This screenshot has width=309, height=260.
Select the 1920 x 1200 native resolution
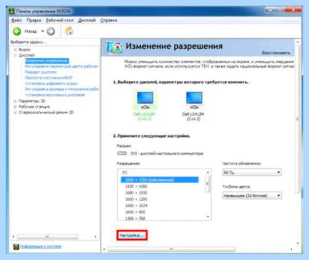point(160,180)
